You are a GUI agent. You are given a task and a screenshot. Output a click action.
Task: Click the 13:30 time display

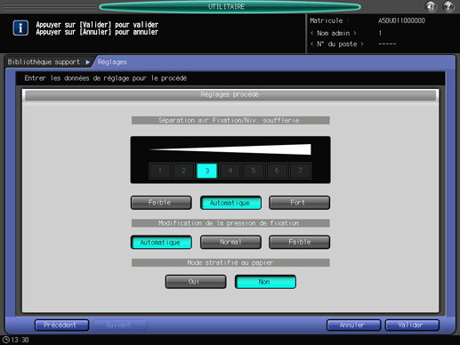click(20, 340)
